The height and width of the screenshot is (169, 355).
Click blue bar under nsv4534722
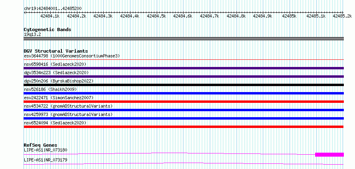click(183, 110)
